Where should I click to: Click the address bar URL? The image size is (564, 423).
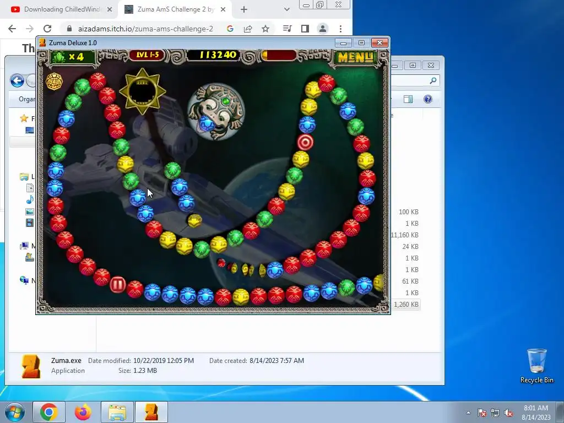pyautogui.click(x=145, y=29)
